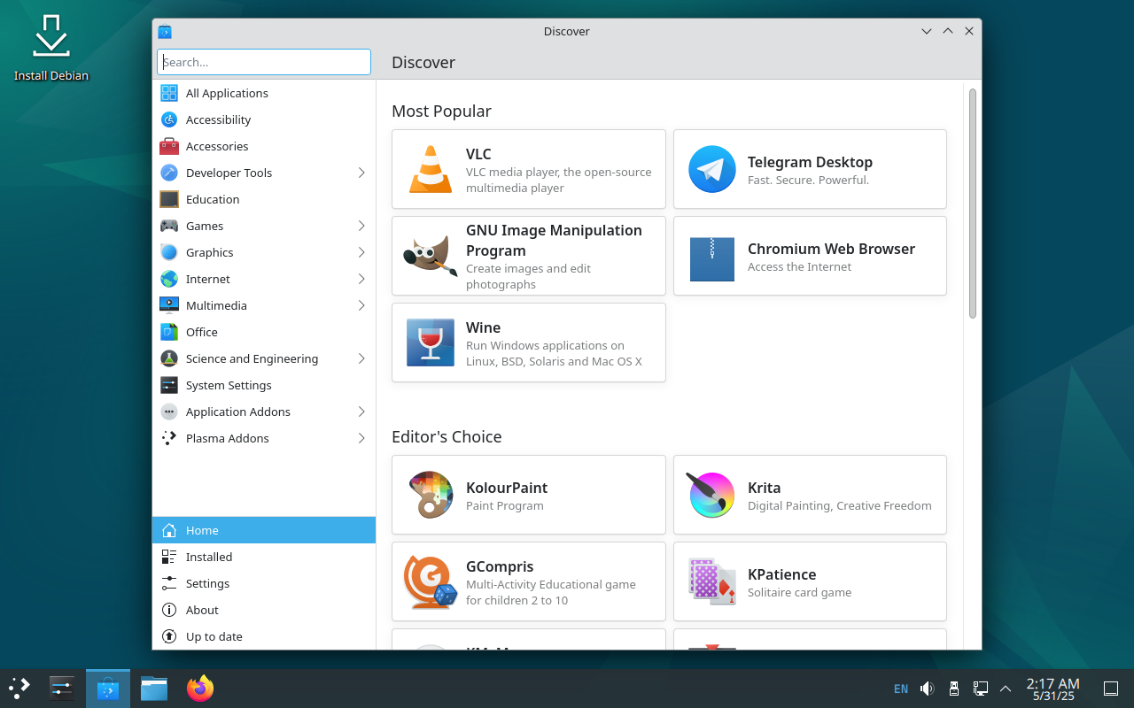Image resolution: width=1134 pixels, height=708 pixels.
Task: Open the Telegram Desktop application card
Action: point(810,169)
